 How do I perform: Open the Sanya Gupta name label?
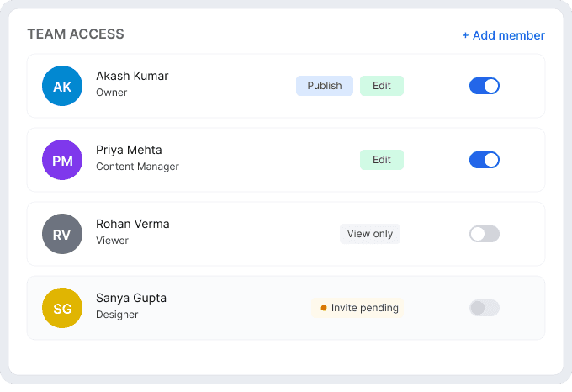pyautogui.click(x=131, y=298)
